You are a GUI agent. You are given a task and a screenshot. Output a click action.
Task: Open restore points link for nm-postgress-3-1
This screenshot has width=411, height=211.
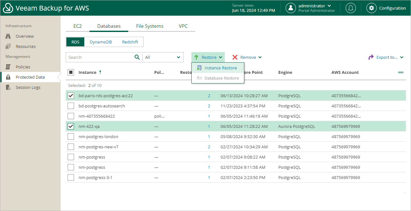click(x=209, y=177)
